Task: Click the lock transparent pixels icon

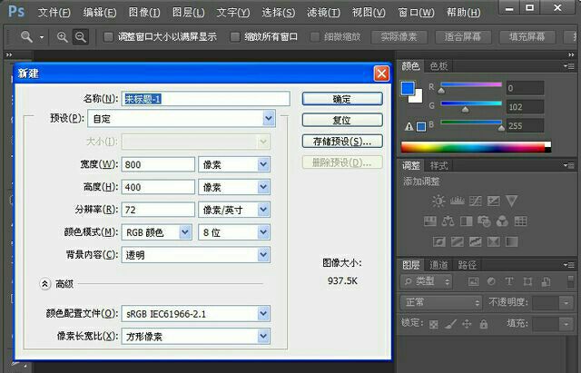Action: click(433, 323)
